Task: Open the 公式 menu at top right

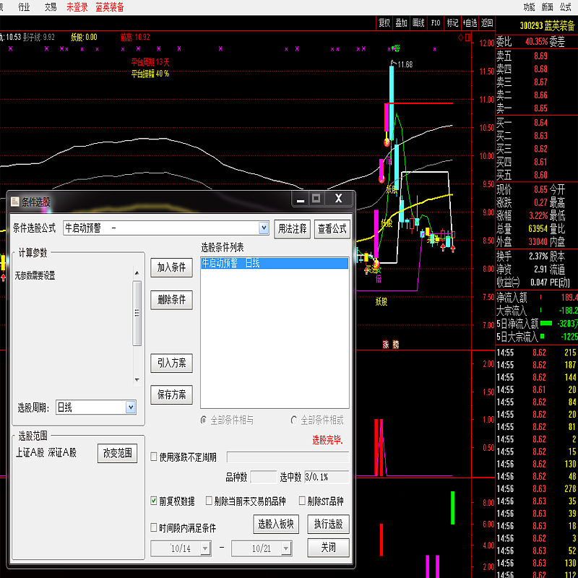Action: [x=566, y=7]
